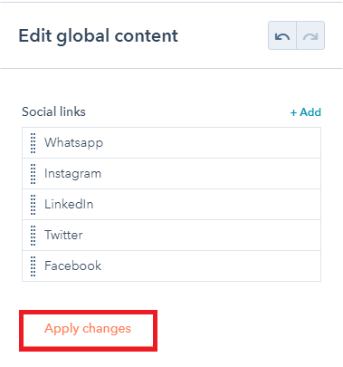This screenshot has height=367, width=343.
Task: Undo the last change with the undo arrow
Action: click(x=282, y=35)
